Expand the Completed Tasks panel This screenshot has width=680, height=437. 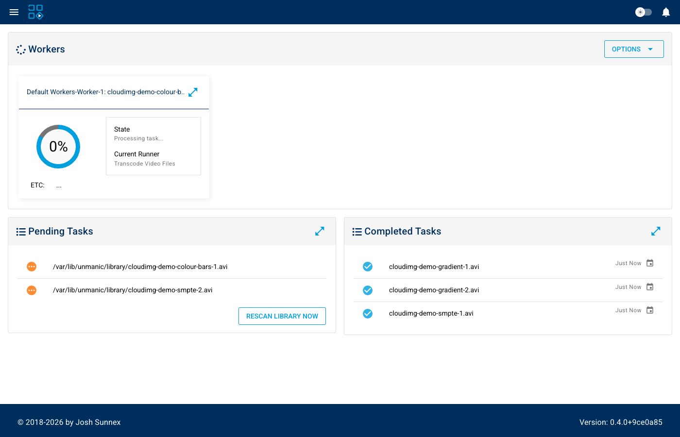point(656,231)
